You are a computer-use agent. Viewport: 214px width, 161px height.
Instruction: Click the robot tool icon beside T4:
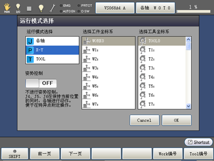pos(143,77)
